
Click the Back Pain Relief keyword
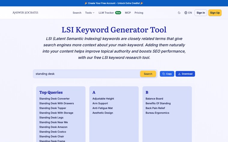click(x=155, y=108)
